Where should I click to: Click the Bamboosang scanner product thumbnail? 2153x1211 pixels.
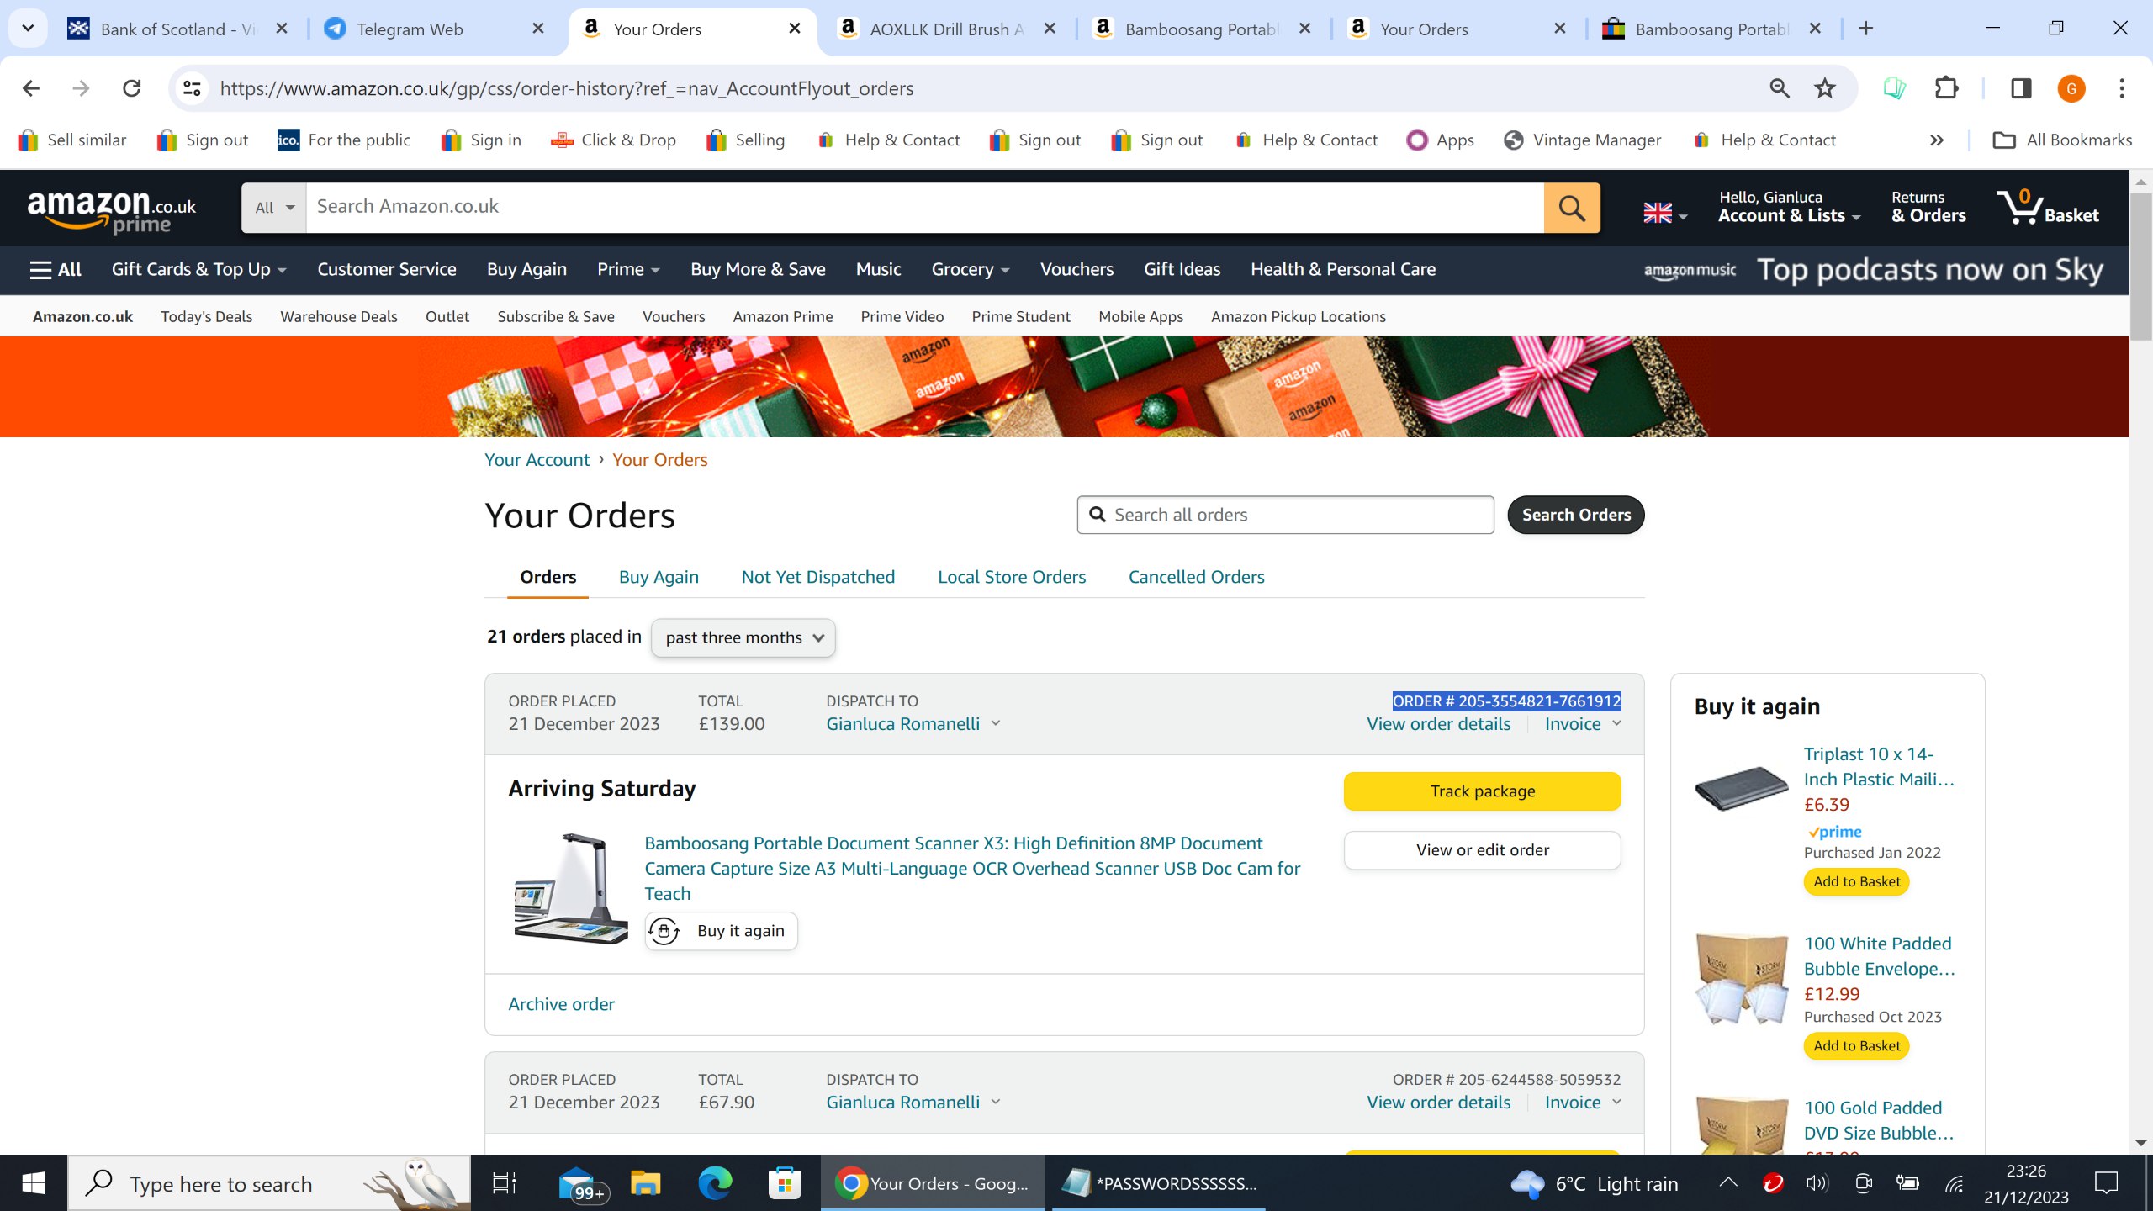pos(571,888)
